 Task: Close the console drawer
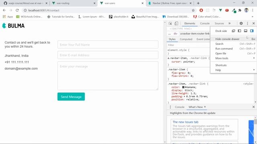click(x=253, y=107)
